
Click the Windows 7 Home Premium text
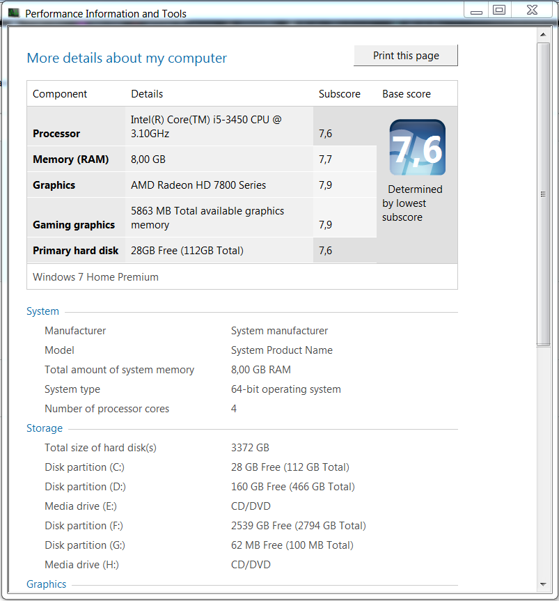tap(95, 277)
